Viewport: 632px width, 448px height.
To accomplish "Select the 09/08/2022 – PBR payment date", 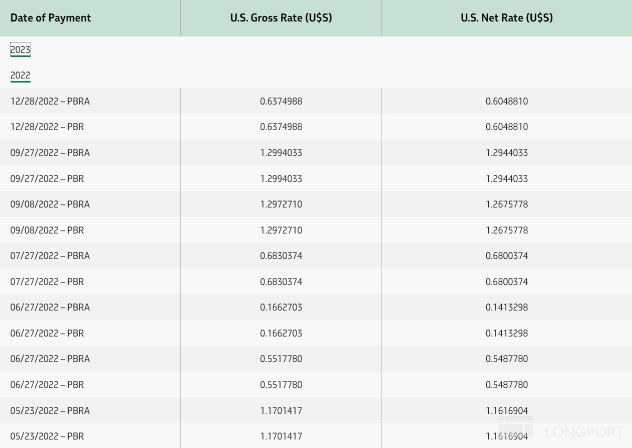I will coord(47,230).
